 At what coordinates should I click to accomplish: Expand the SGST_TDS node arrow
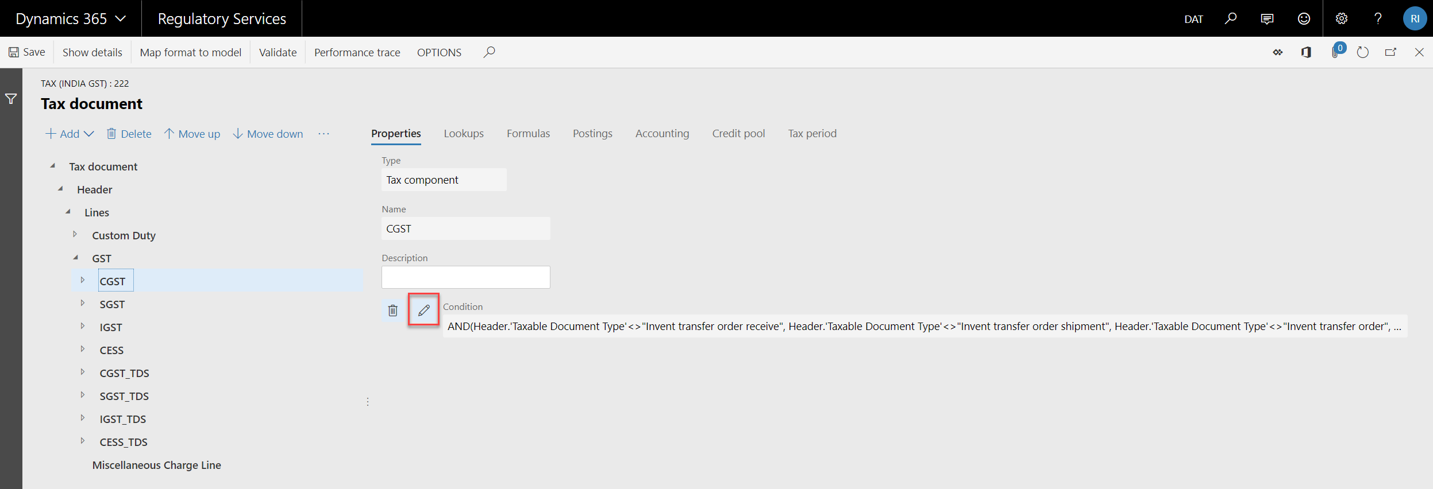click(x=83, y=395)
